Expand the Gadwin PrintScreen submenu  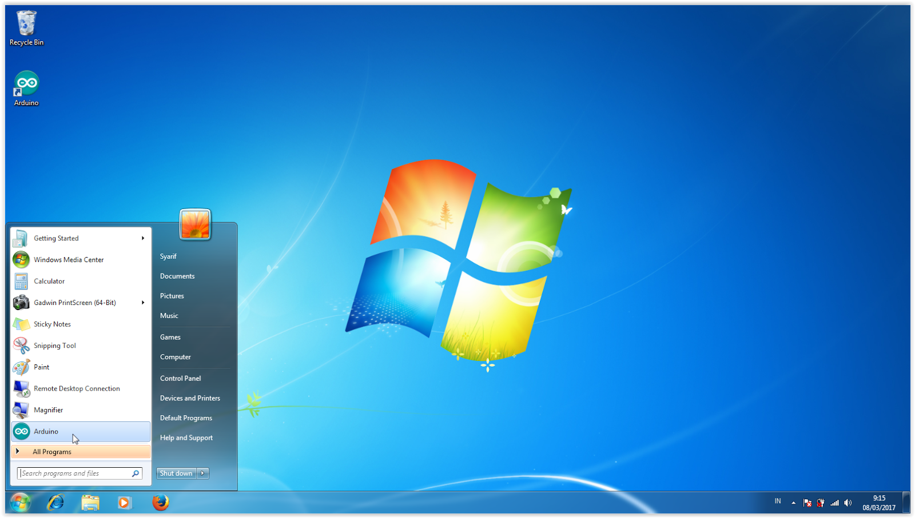(142, 303)
